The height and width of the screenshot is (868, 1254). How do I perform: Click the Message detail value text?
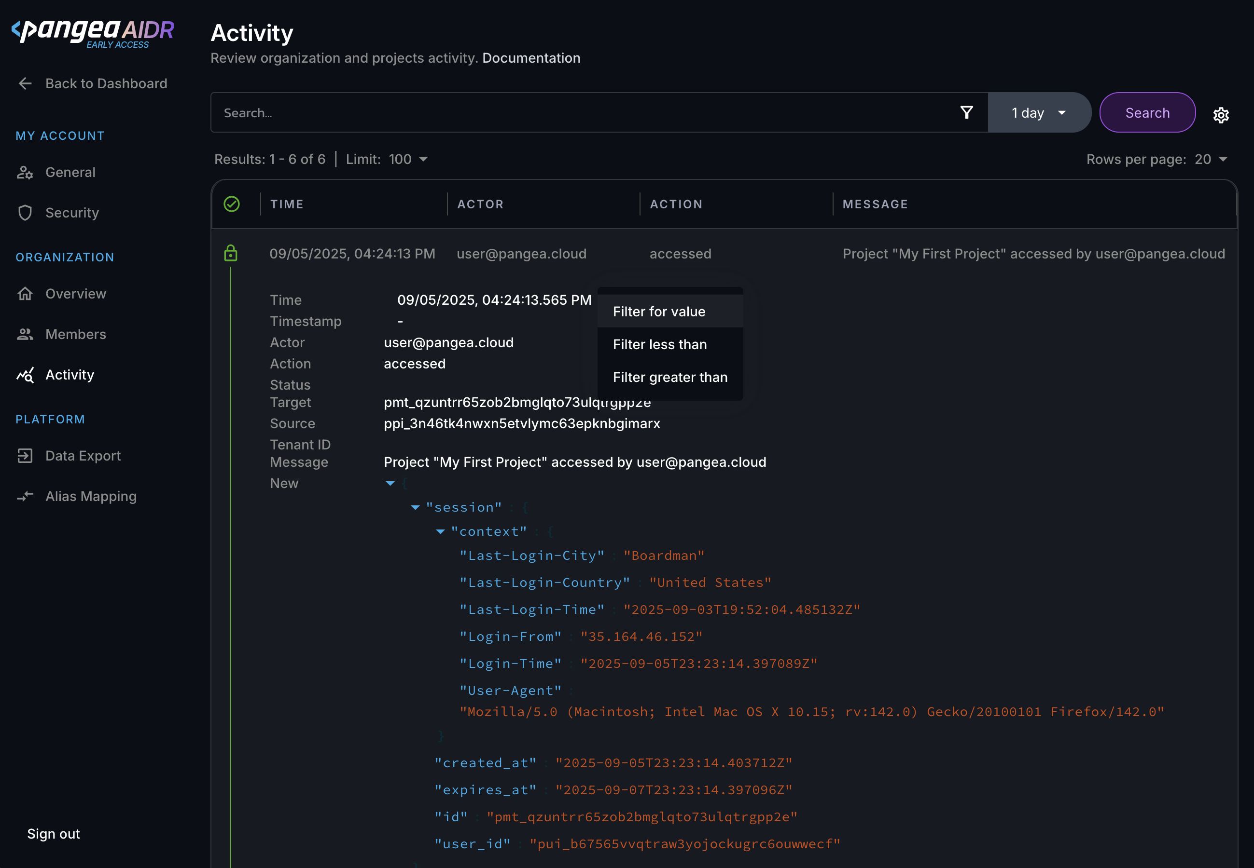pos(575,462)
